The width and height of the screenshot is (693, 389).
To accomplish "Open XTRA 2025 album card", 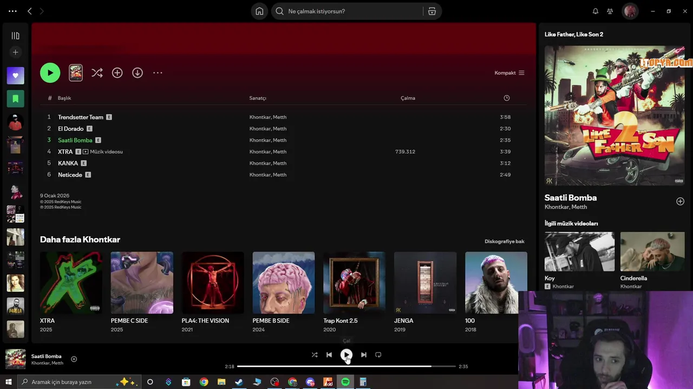I will (x=71, y=292).
